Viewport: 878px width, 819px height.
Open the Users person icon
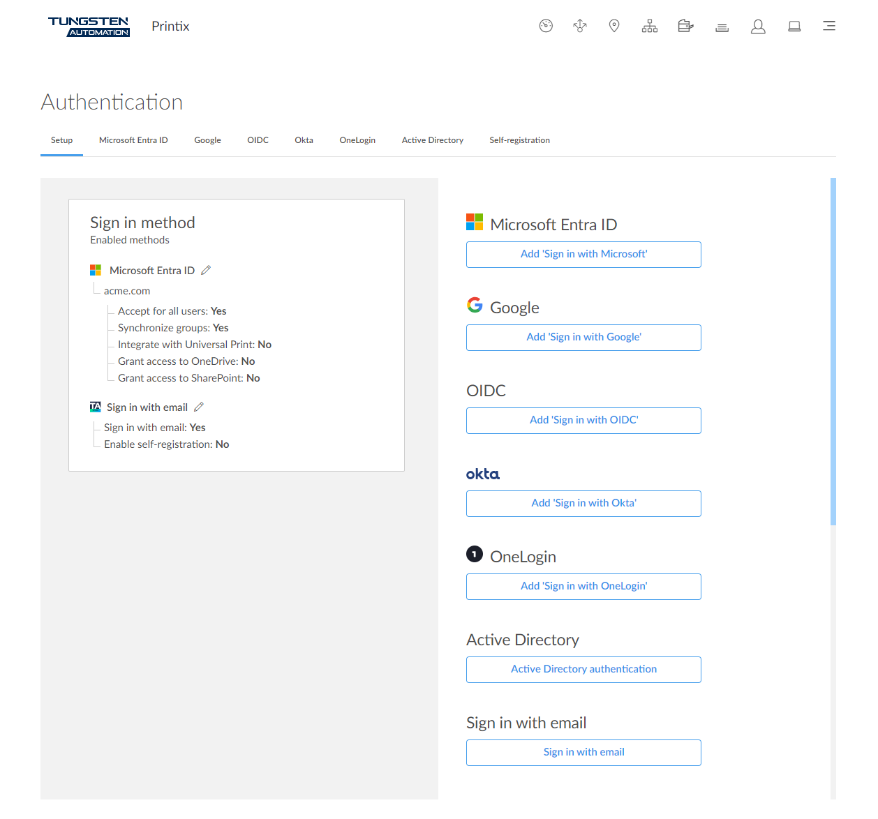[758, 27]
